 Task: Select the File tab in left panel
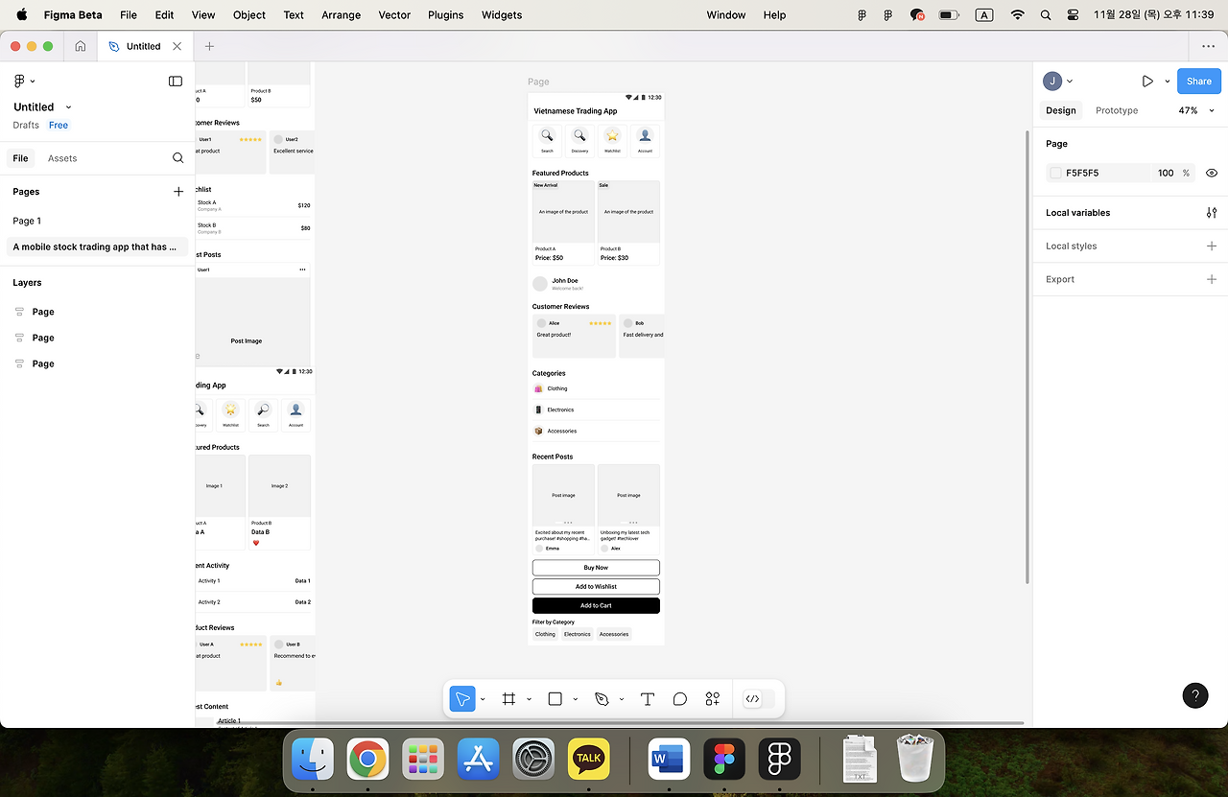pos(20,158)
